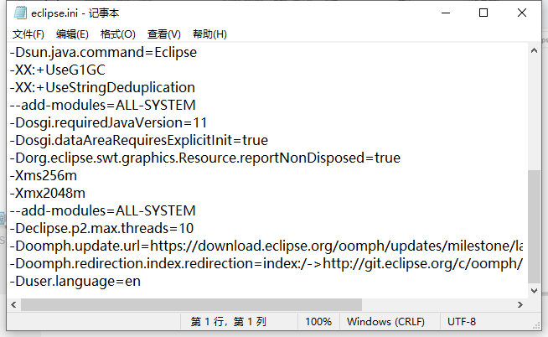This screenshot has width=548, height=337.
Task: Click the line -Dosgi.requiredJavaVersion=11
Action: click(108, 122)
